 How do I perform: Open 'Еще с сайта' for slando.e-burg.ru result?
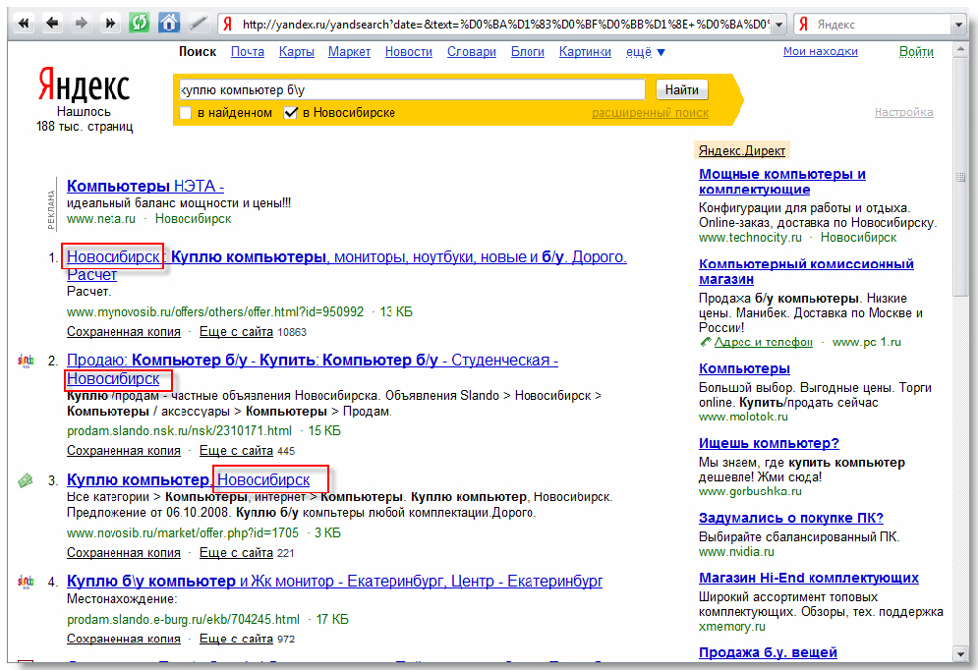tap(237, 639)
